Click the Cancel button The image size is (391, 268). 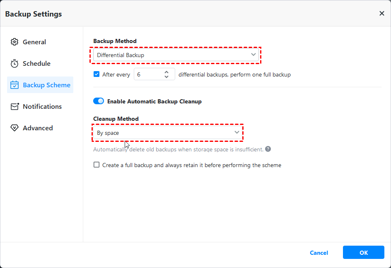coord(319,253)
